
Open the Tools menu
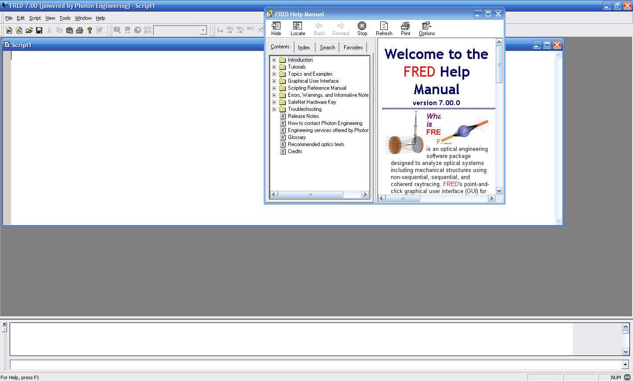tap(65, 18)
